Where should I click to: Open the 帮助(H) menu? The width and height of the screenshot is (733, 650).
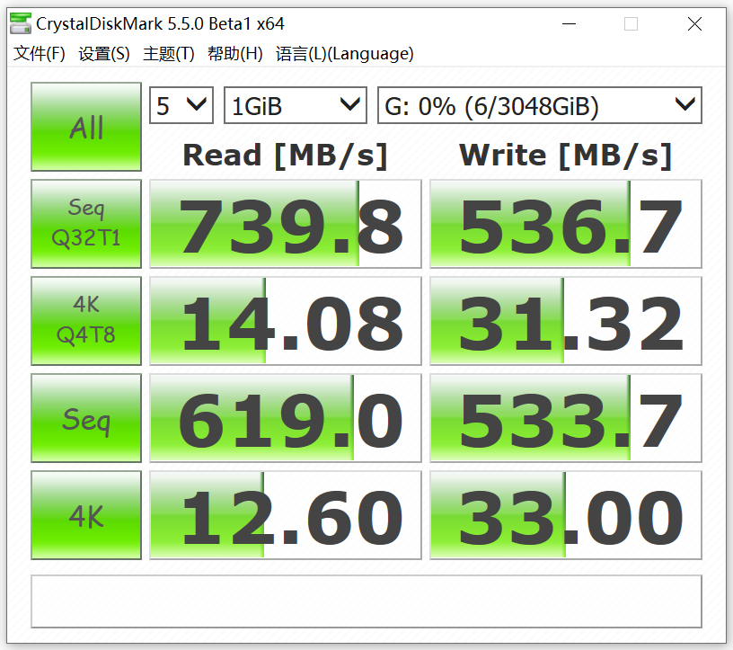click(x=234, y=54)
